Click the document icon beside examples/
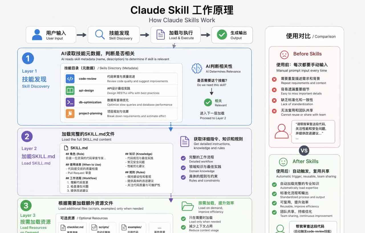Image resolution: width=365 pixels, height=233 pixels. (x=123, y=228)
